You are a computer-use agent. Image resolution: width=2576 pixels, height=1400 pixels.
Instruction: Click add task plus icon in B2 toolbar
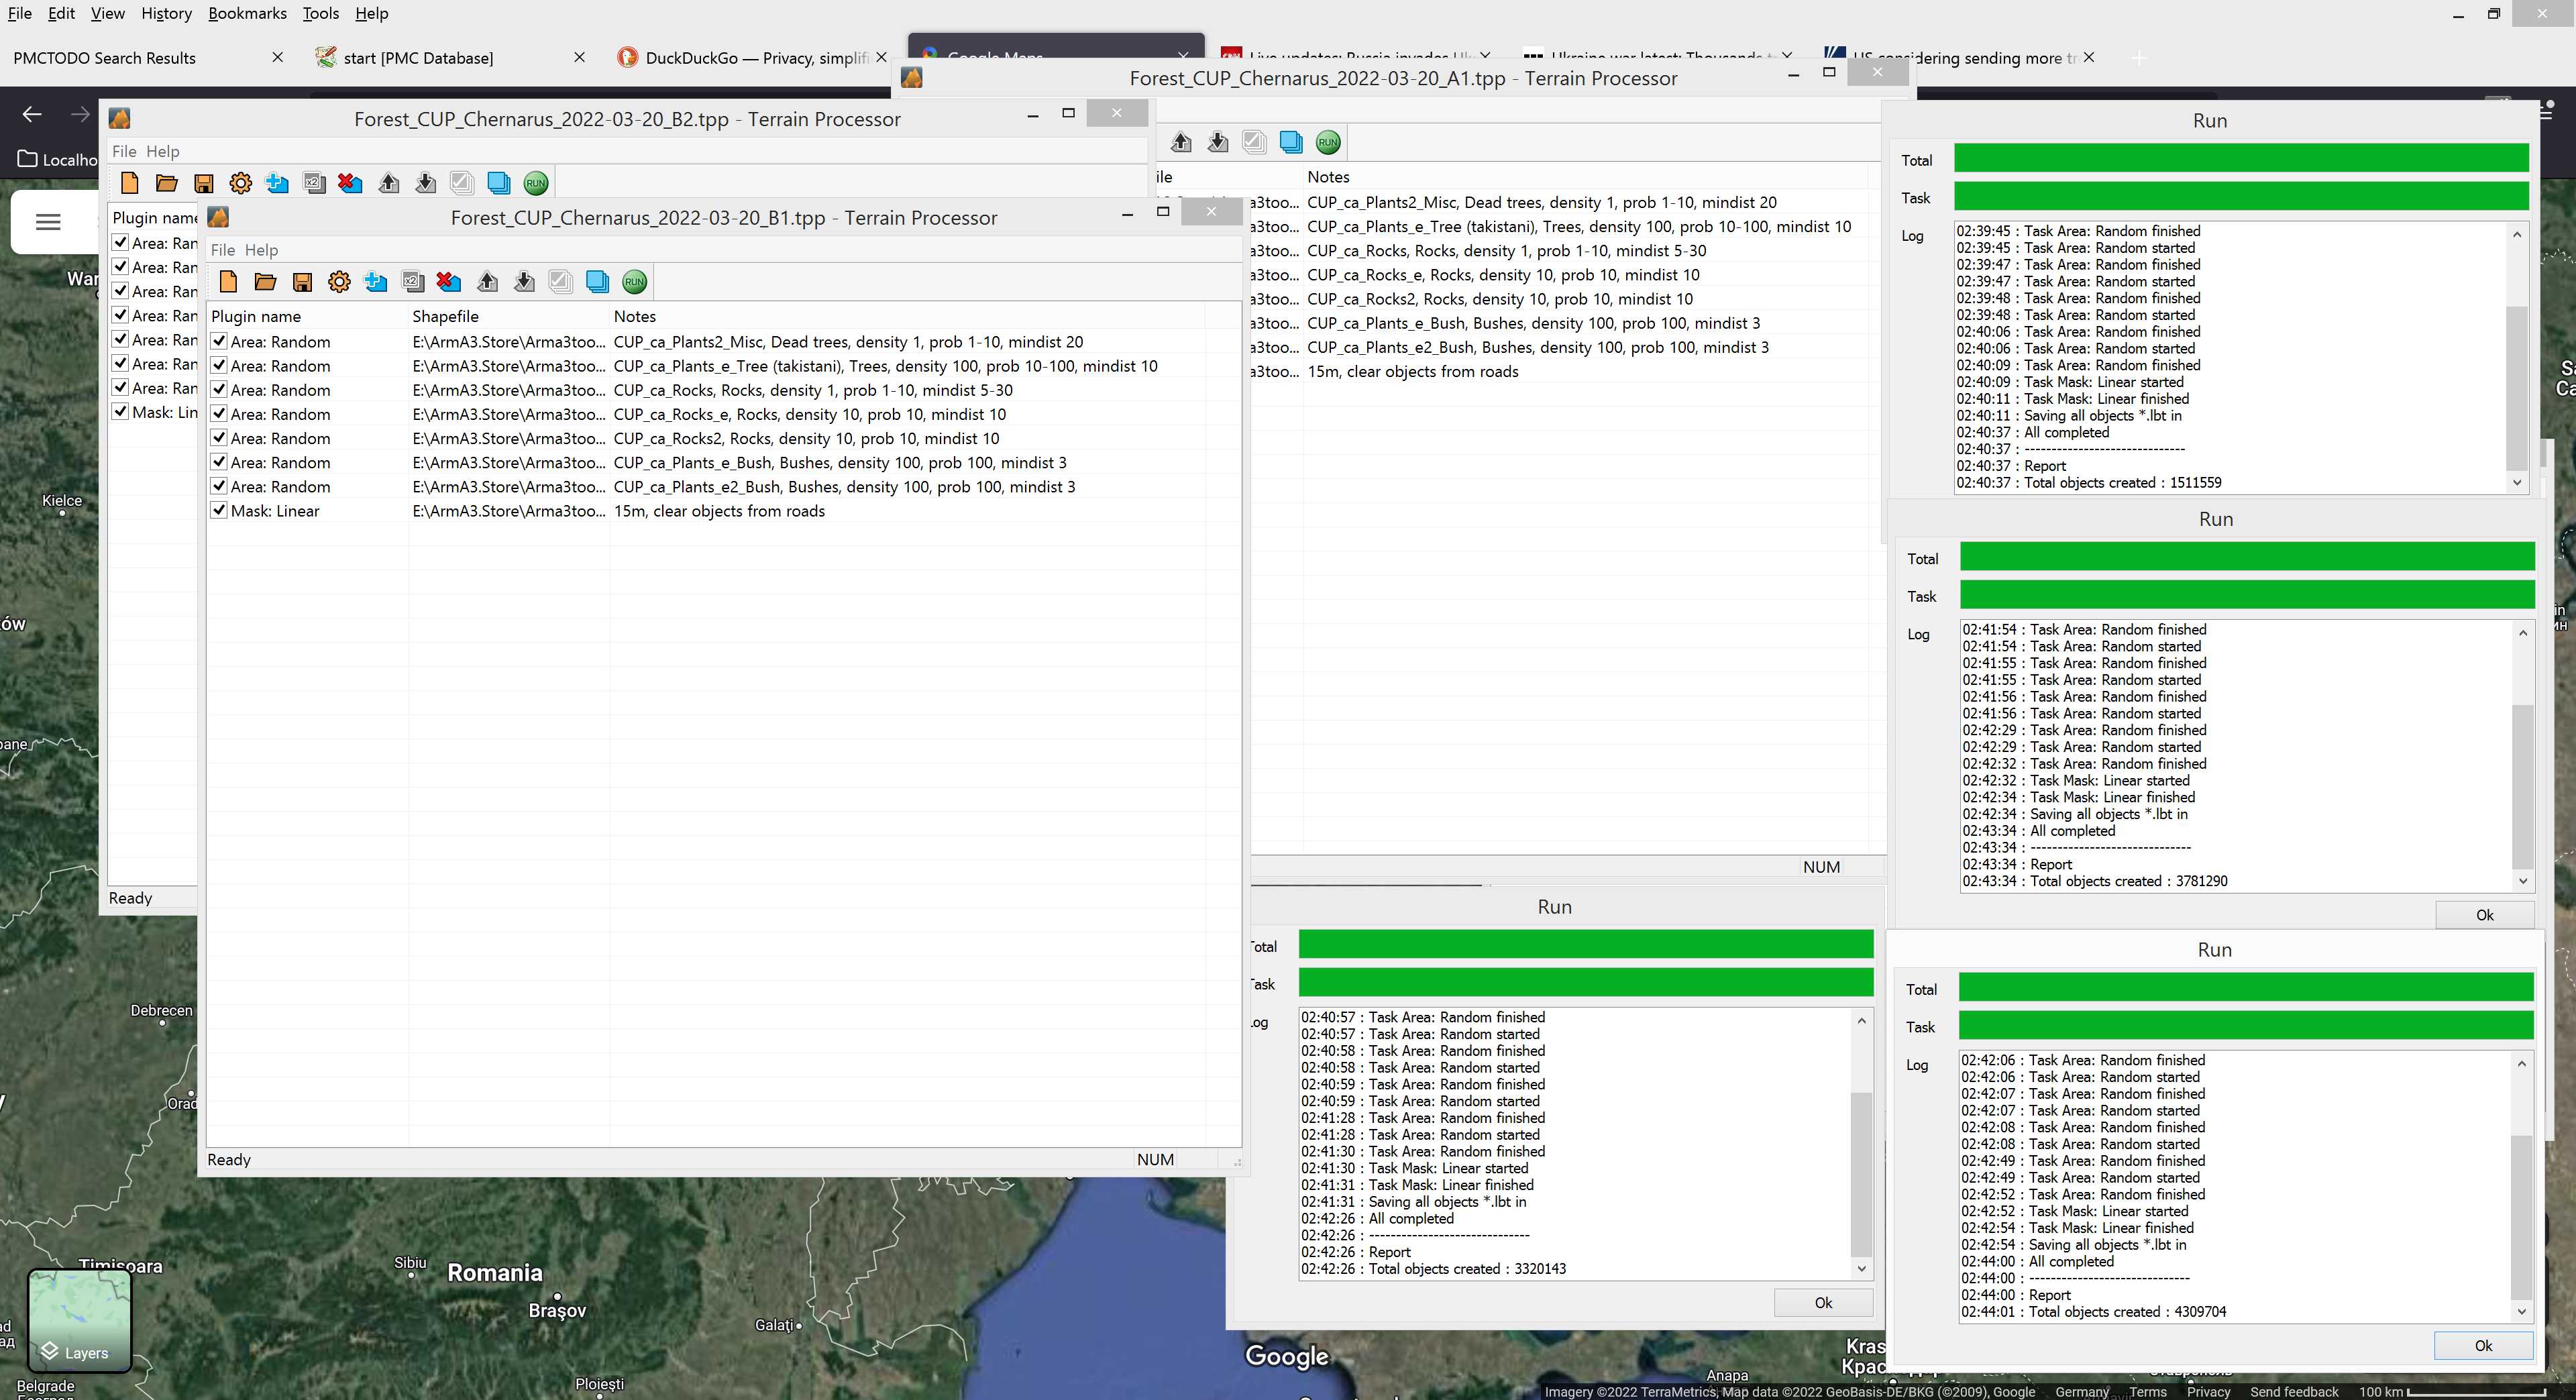tap(277, 183)
